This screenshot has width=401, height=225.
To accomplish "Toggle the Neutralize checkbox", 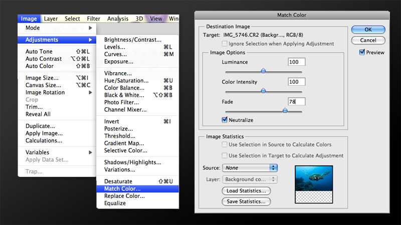I will [225, 120].
